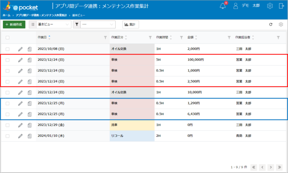Image resolution: width=288 pixels, height=173 pixels.
Task: Check the 1,290円 row checkbox
Action: [x=7, y=104]
